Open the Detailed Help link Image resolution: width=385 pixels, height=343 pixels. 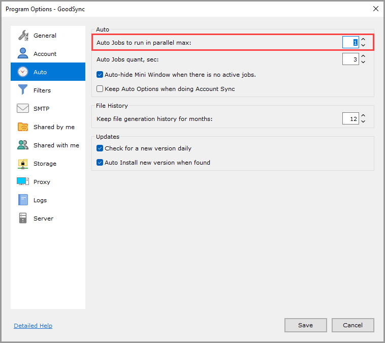point(33,326)
